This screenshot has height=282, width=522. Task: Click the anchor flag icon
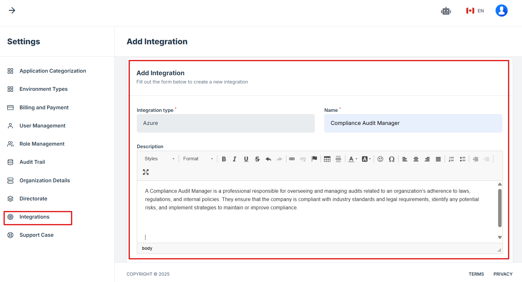point(314,159)
